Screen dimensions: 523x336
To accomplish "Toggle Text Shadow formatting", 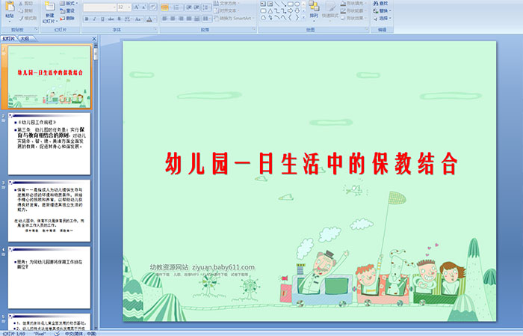I will coord(119,19).
